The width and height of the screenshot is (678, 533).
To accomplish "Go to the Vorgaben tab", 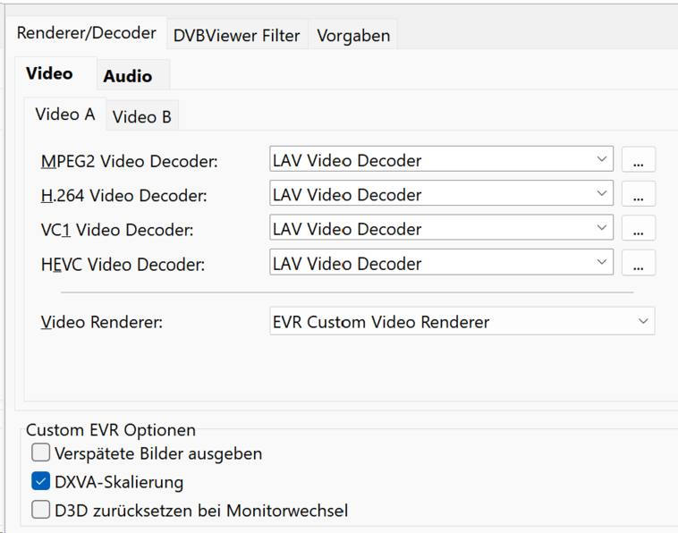I will click(x=353, y=36).
